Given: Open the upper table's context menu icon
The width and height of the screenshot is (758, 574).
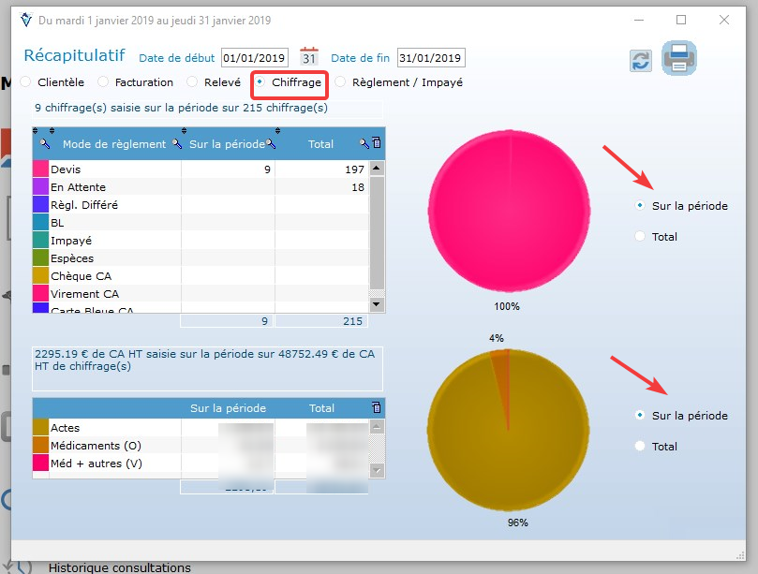Looking at the screenshot, I should tap(377, 142).
